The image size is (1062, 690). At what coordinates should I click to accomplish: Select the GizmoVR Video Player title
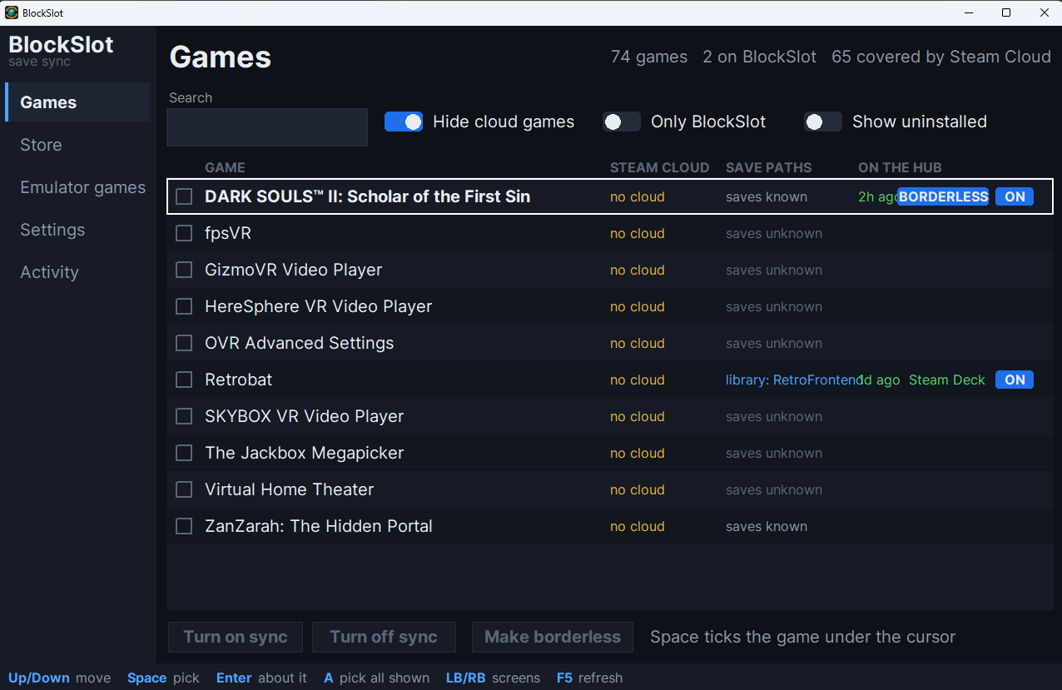[x=294, y=270]
